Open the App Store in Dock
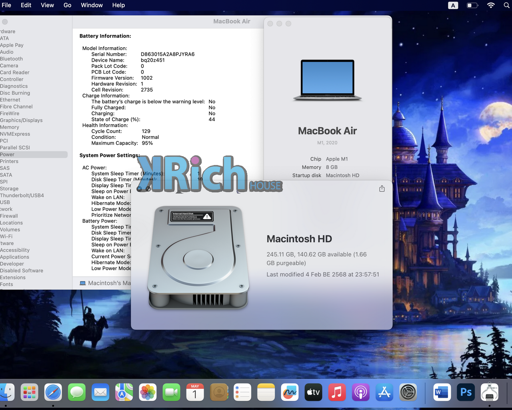Screen dimensions: 512x410 [384, 392]
